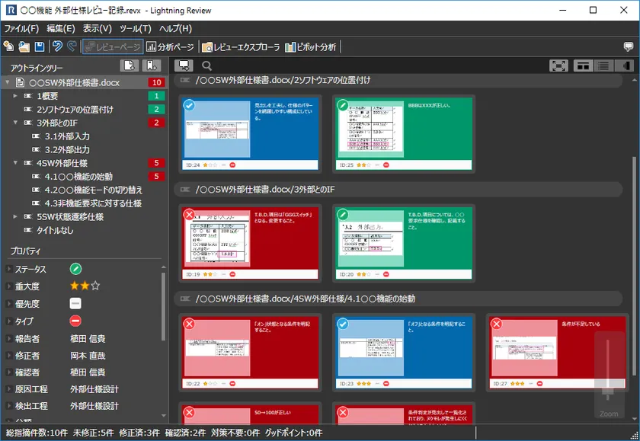Image resolution: width=640 pixels, height=441 pixels.
Task: Click the magnifier search icon above cards
Action: pos(206,66)
